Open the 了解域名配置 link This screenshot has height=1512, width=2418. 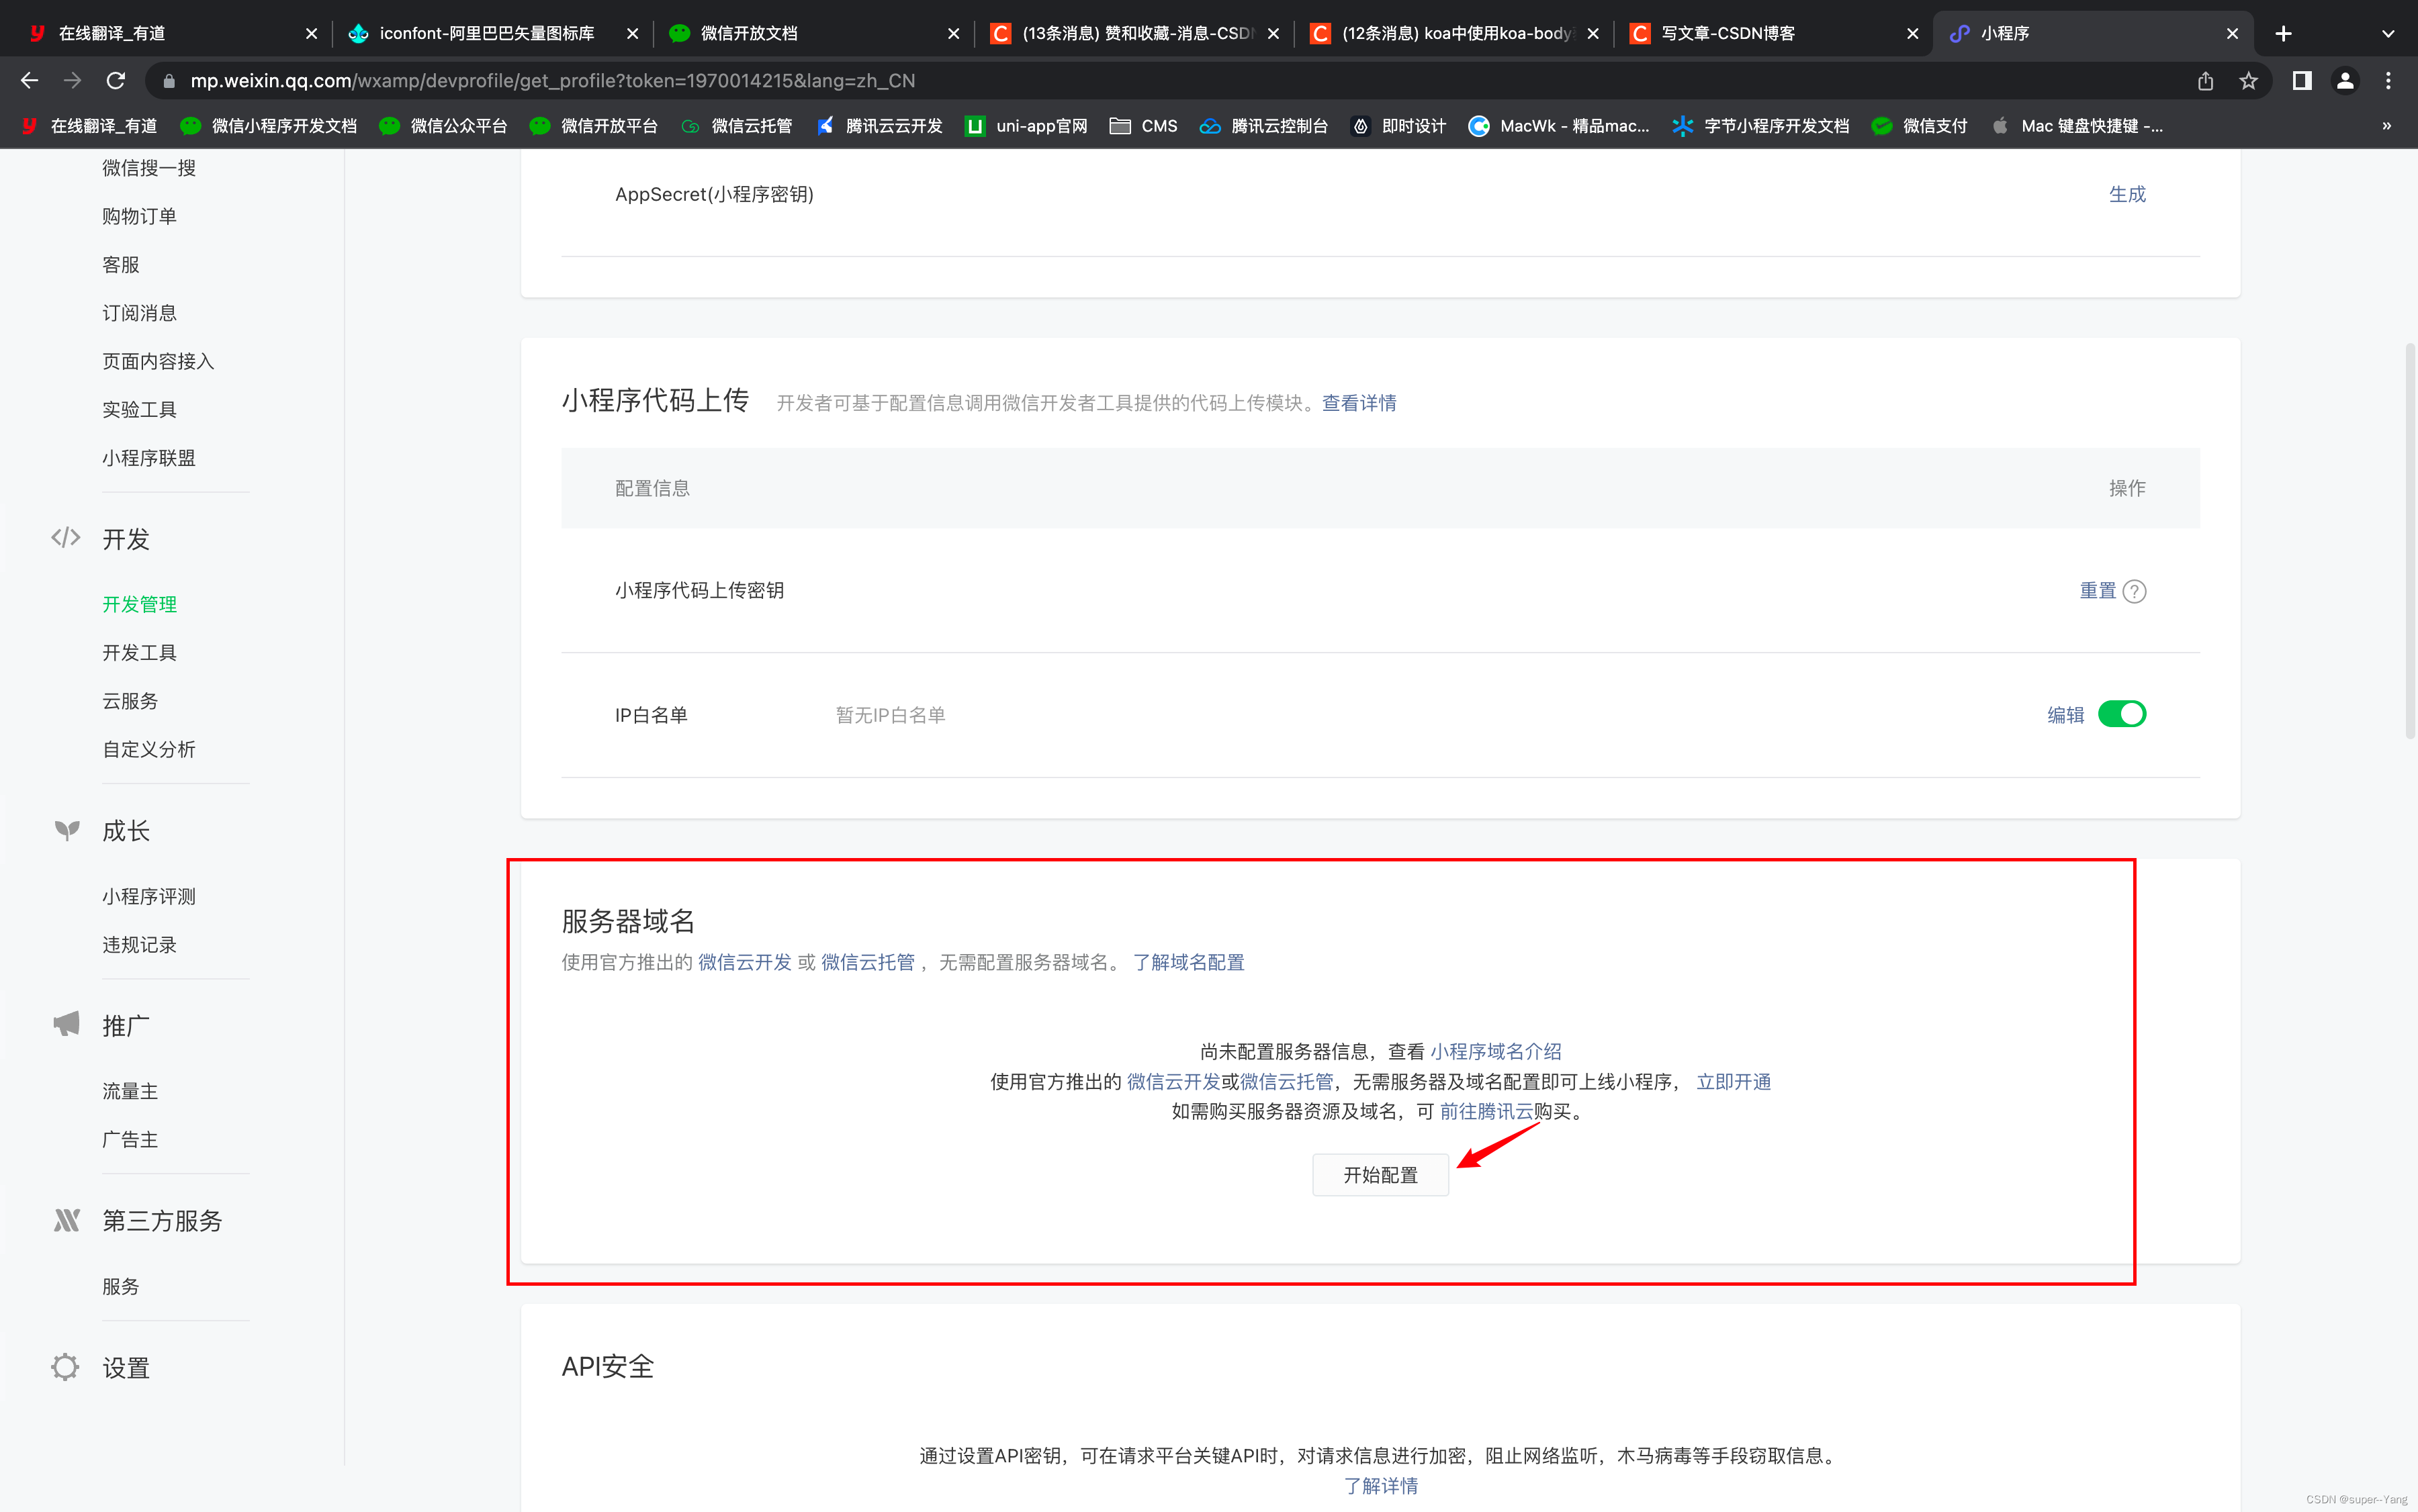pyautogui.click(x=1188, y=962)
